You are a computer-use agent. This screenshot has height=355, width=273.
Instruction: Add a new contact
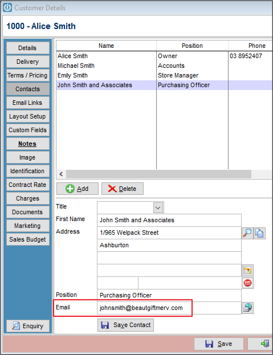(x=78, y=189)
